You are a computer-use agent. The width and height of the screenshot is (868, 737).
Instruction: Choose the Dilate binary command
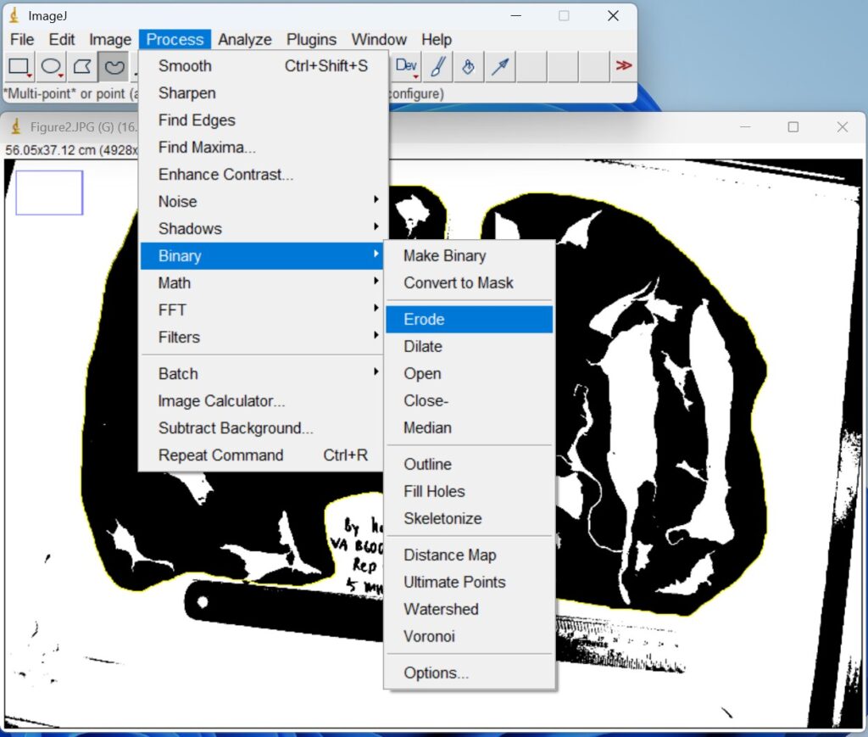click(422, 346)
